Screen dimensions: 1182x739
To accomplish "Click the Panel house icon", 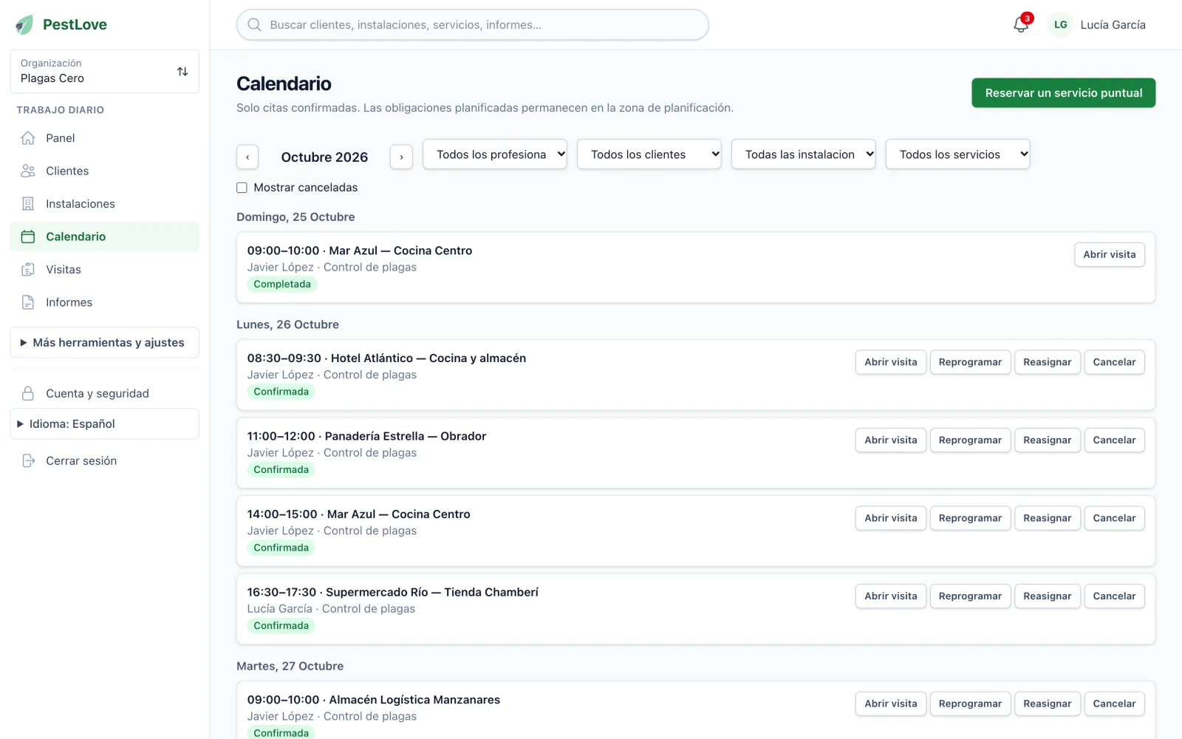I will click(x=28, y=138).
